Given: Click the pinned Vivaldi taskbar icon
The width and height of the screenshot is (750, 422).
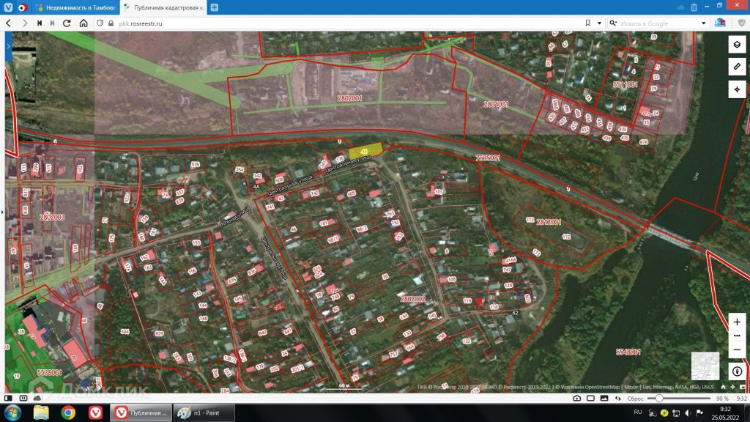Looking at the screenshot, I should pos(96,412).
